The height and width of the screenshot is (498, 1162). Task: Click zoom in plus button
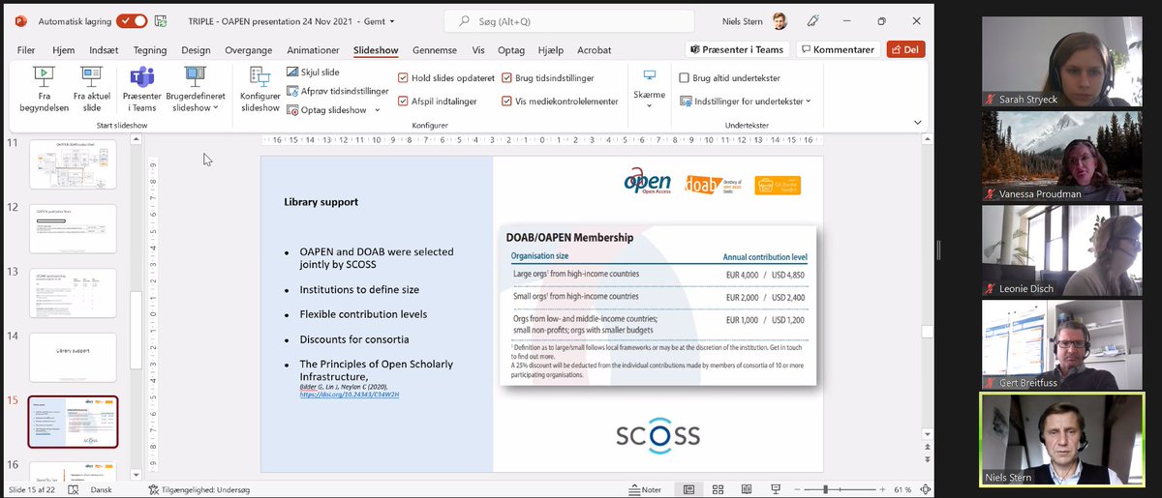(880, 489)
